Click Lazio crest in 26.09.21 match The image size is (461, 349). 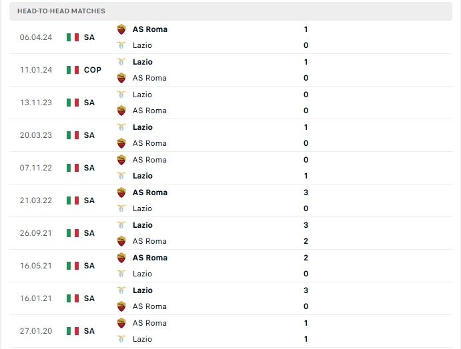tap(121, 225)
